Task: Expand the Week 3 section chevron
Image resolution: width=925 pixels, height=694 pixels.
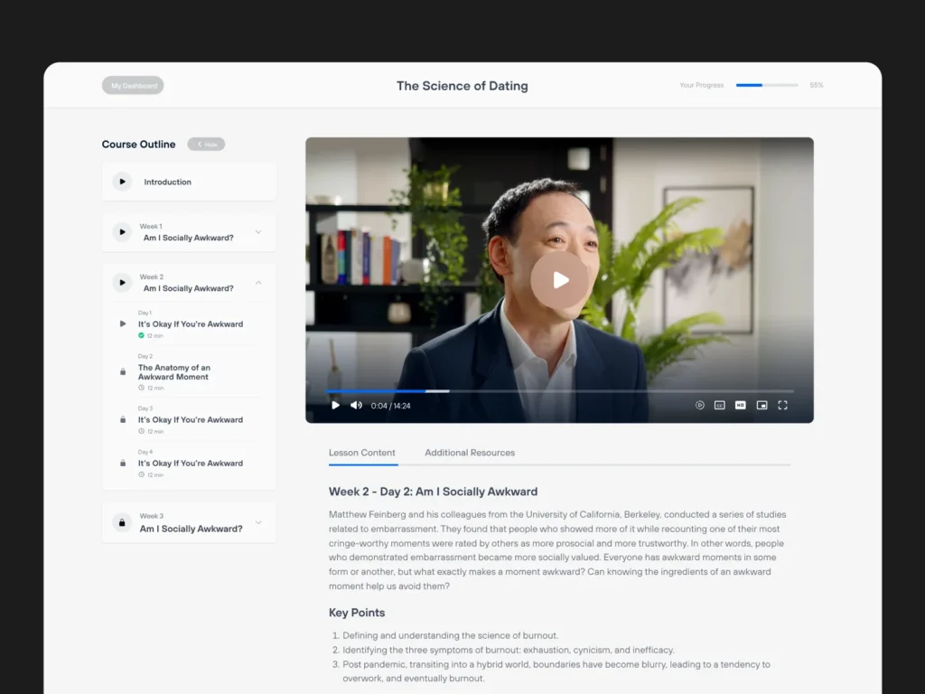Action: tap(258, 522)
